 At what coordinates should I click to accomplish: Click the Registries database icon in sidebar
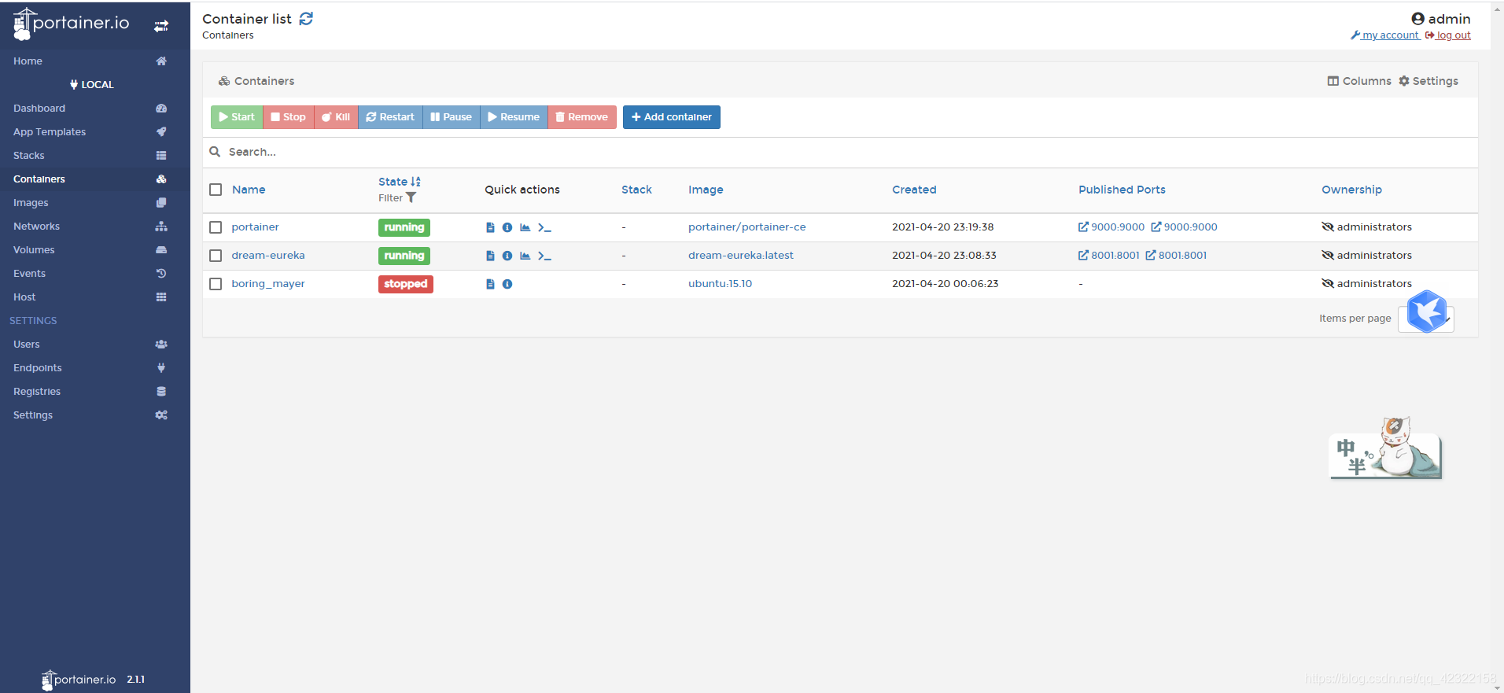(x=161, y=391)
